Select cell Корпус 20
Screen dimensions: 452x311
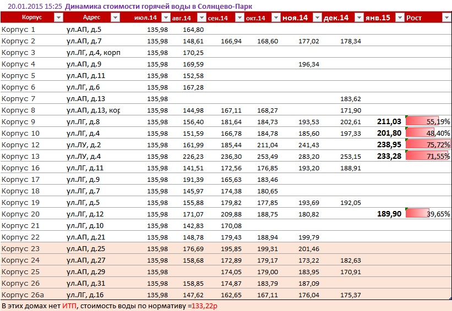pyautogui.click(x=20, y=214)
